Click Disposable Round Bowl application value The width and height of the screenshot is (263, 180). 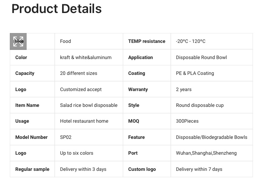point(201,57)
